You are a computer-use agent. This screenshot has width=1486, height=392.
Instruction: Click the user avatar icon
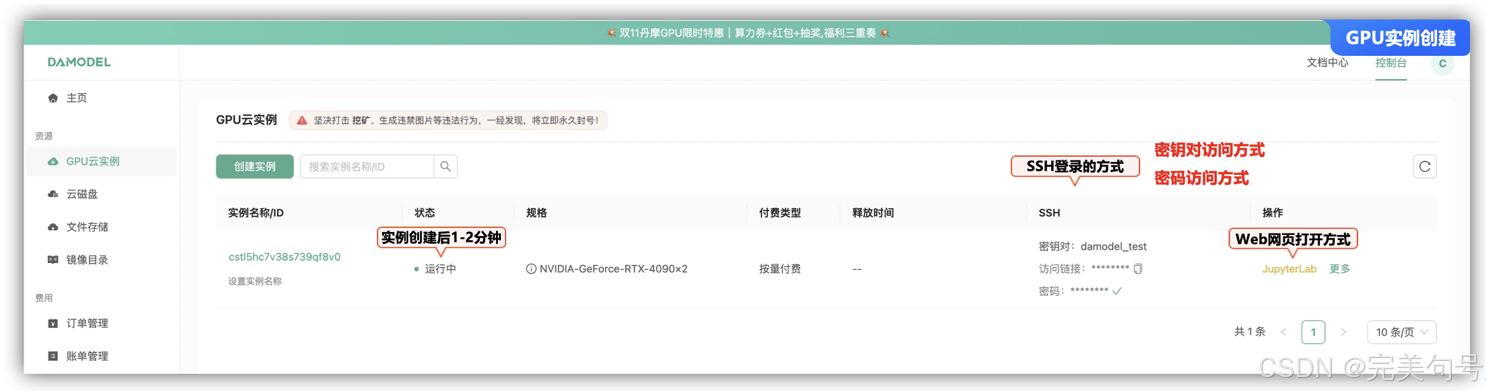[1442, 64]
